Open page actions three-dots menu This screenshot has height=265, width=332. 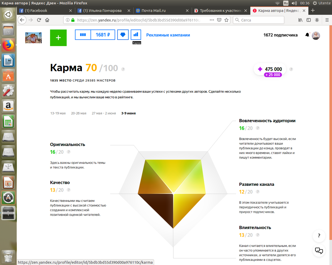(x=212, y=20)
